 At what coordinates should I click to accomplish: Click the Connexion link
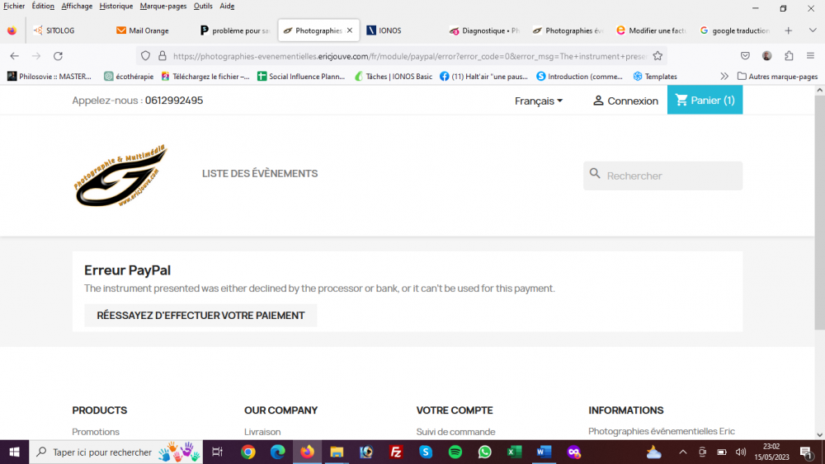[x=625, y=101]
